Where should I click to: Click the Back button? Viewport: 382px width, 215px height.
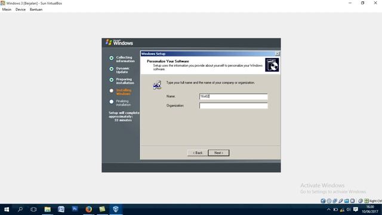pos(198,153)
